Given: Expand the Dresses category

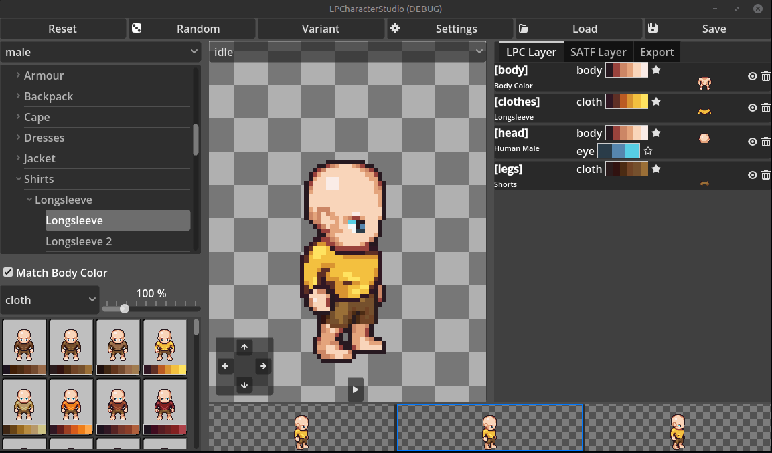Looking at the screenshot, I should pos(18,137).
